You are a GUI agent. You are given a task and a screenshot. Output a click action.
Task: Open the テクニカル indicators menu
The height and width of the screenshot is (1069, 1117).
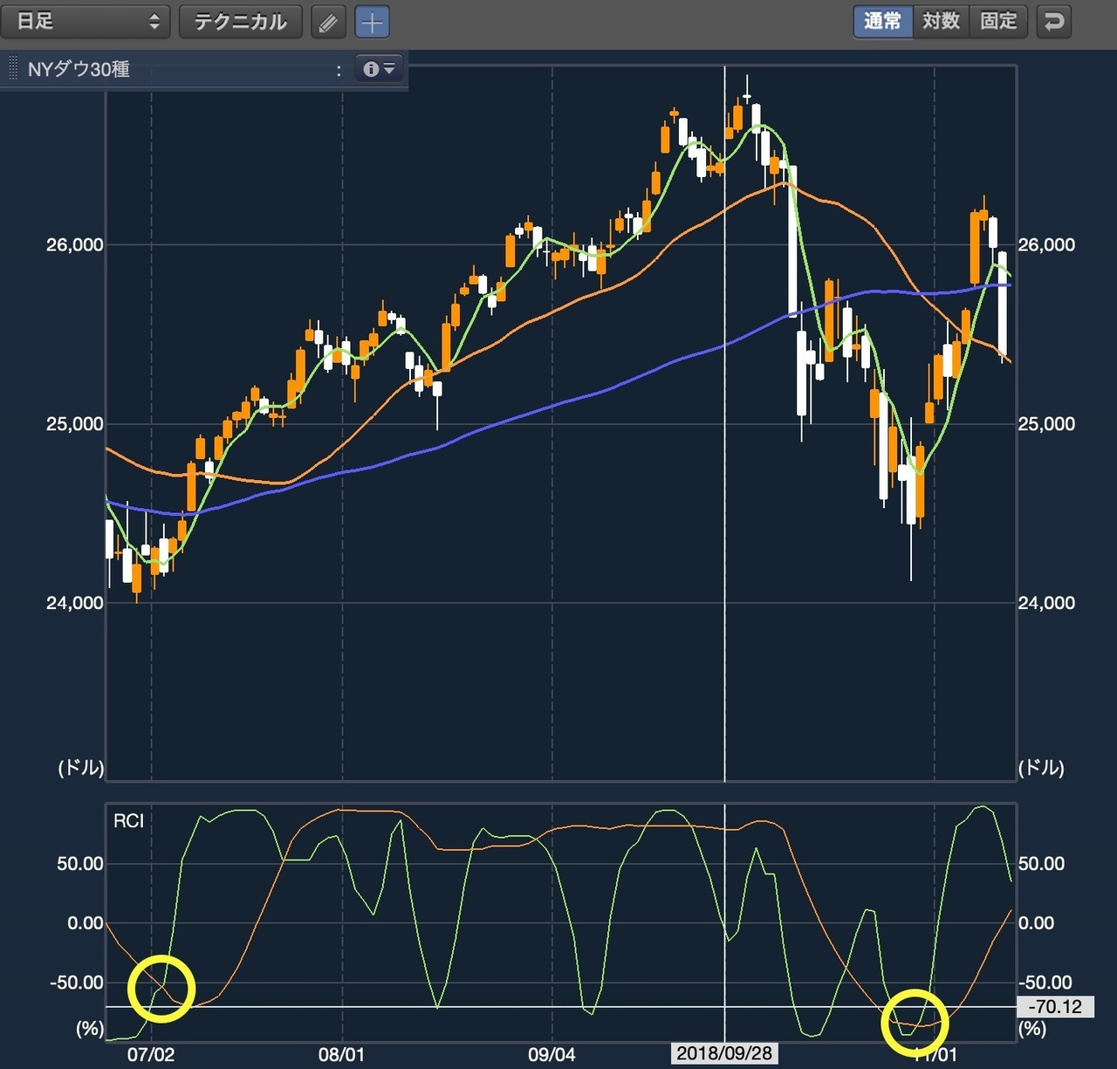pyautogui.click(x=240, y=22)
